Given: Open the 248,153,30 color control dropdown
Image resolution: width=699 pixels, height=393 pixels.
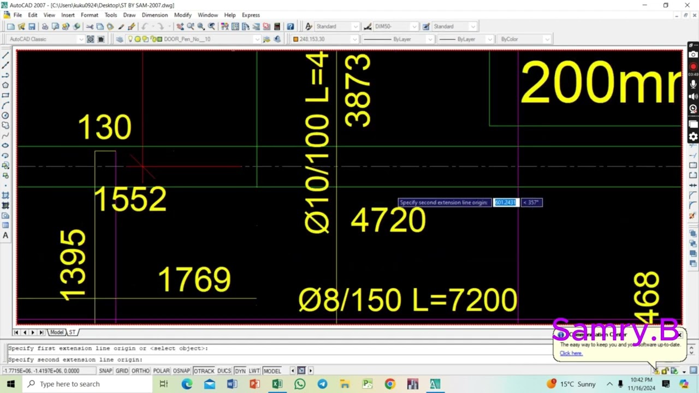Looking at the screenshot, I should coord(354,39).
